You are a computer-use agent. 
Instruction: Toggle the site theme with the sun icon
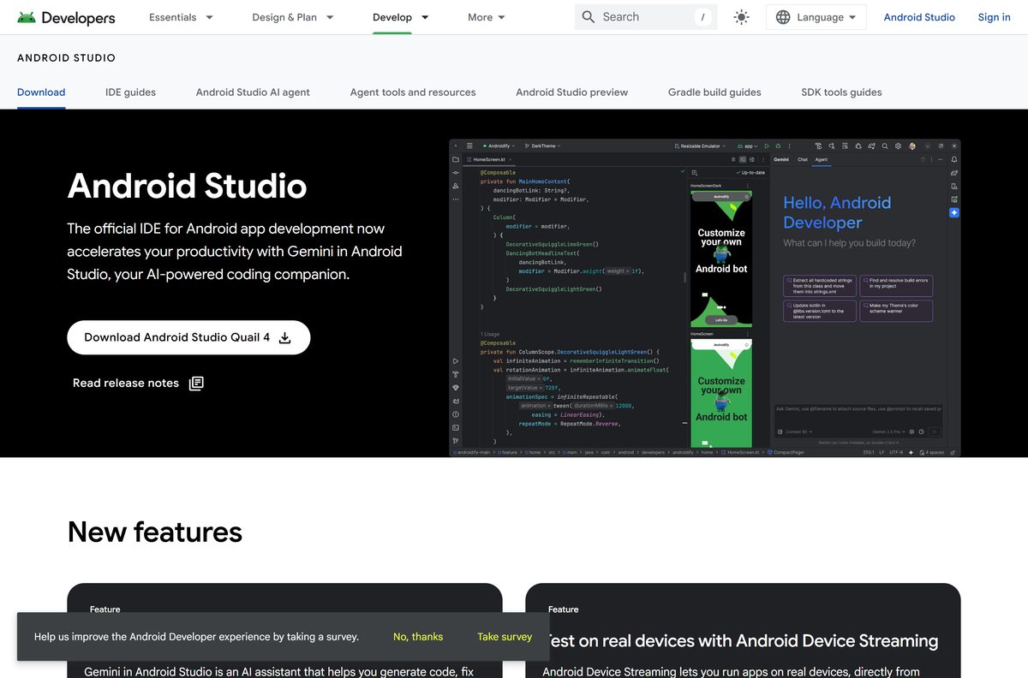(x=742, y=17)
